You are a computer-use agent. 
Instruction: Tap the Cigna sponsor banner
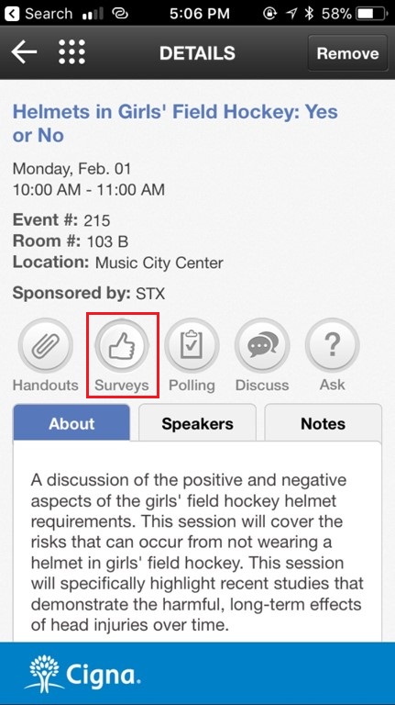pos(198,674)
